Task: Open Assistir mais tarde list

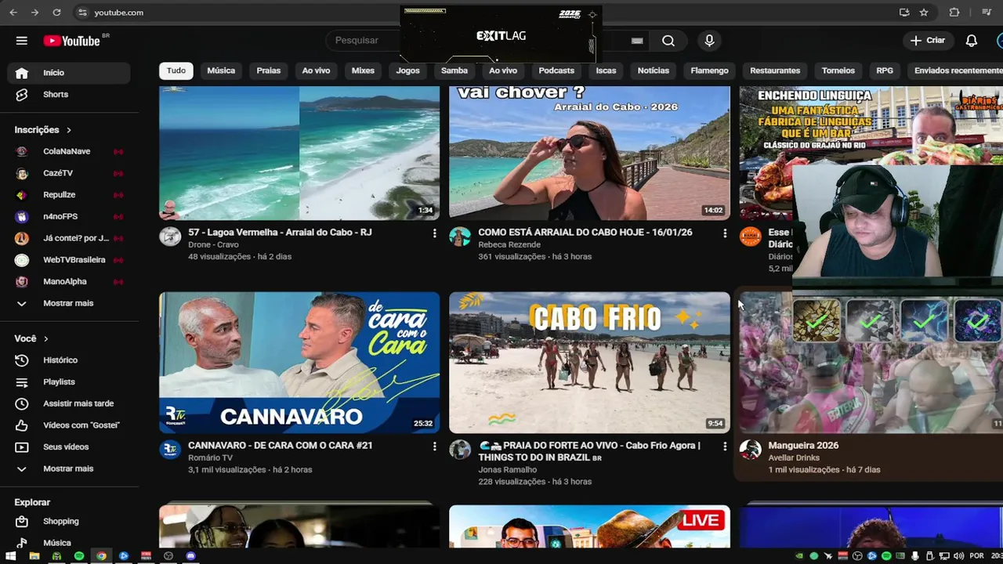Action: coord(69,403)
